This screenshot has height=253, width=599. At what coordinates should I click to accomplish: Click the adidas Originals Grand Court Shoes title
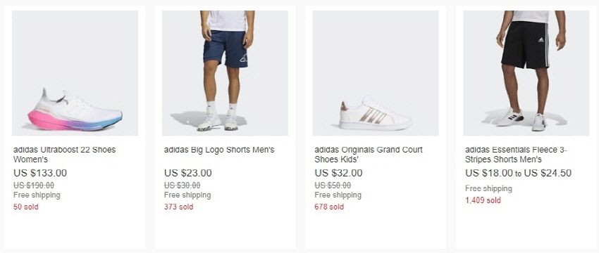369,155
